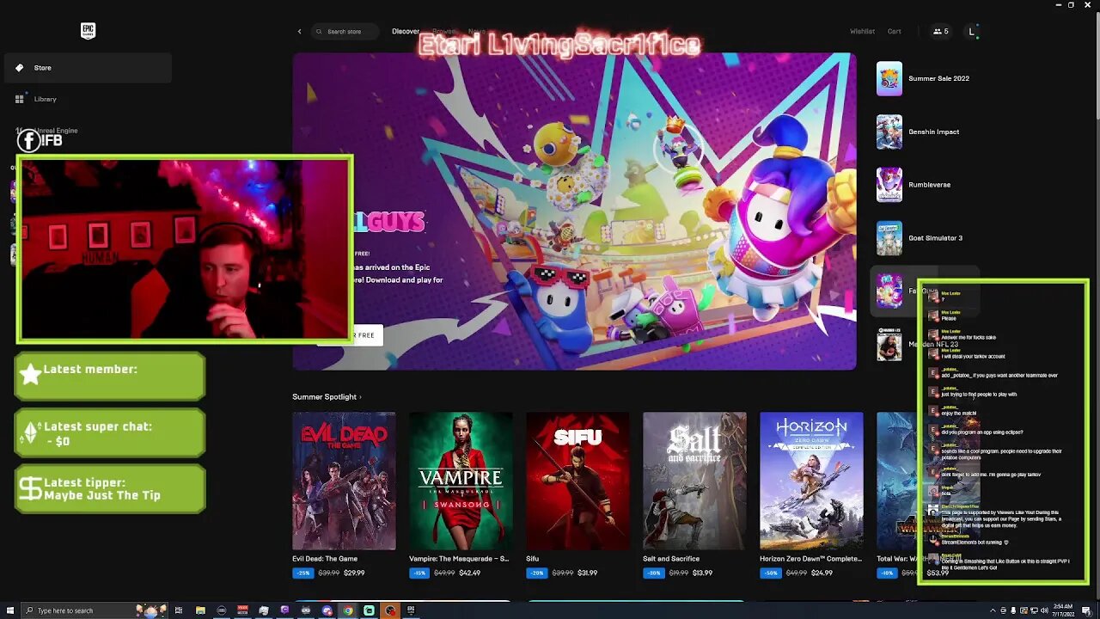
Task: Switch to the Discover tab
Action: coord(406,32)
